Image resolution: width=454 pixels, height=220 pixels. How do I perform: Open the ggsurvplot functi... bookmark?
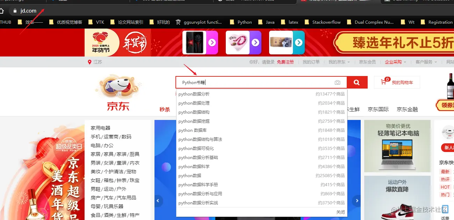[199, 22]
